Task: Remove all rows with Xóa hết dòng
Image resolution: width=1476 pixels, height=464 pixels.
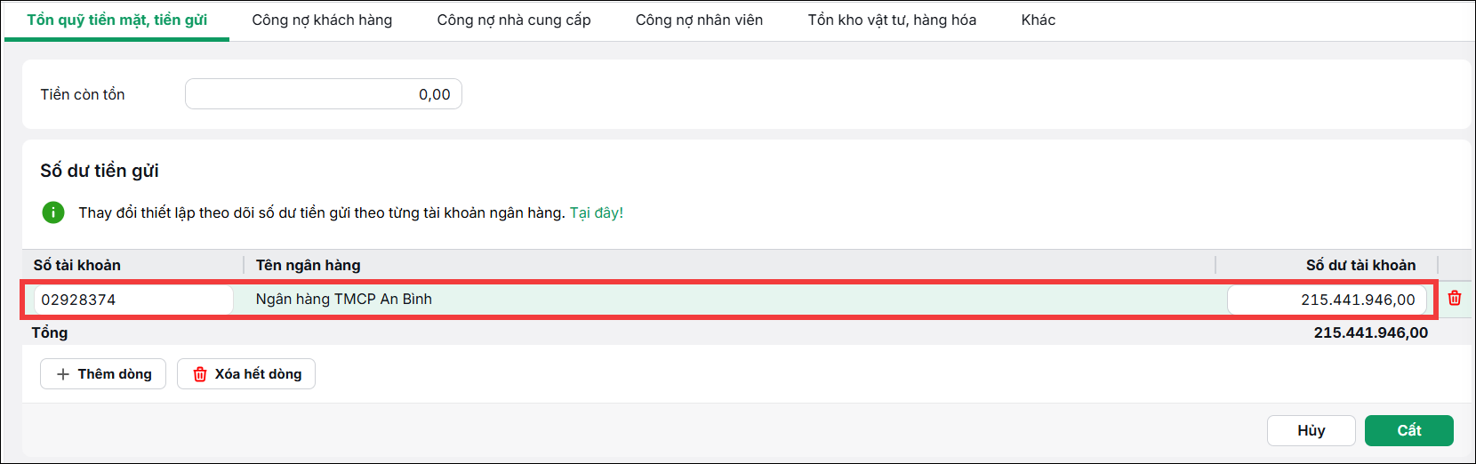Action: click(246, 374)
